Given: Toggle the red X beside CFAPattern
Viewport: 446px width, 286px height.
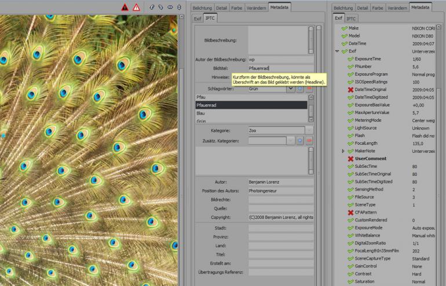Looking at the screenshot, I should click(x=350, y=212).
